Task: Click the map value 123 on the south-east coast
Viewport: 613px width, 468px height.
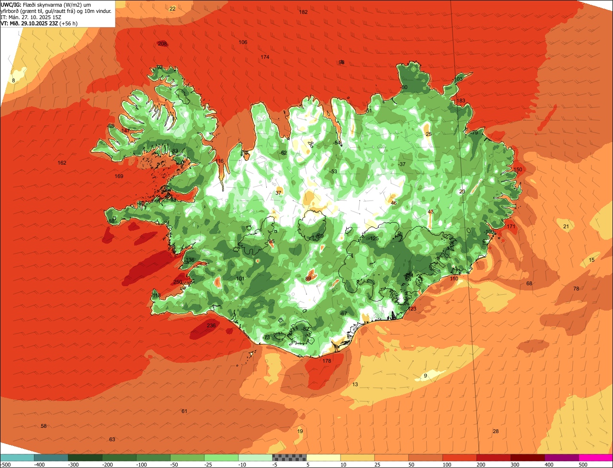Action: tap(412, 309)
